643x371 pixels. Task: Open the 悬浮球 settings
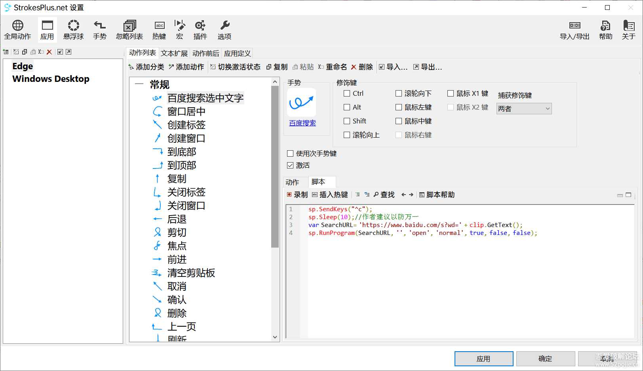pyautogui.click(x=73, y=30)
